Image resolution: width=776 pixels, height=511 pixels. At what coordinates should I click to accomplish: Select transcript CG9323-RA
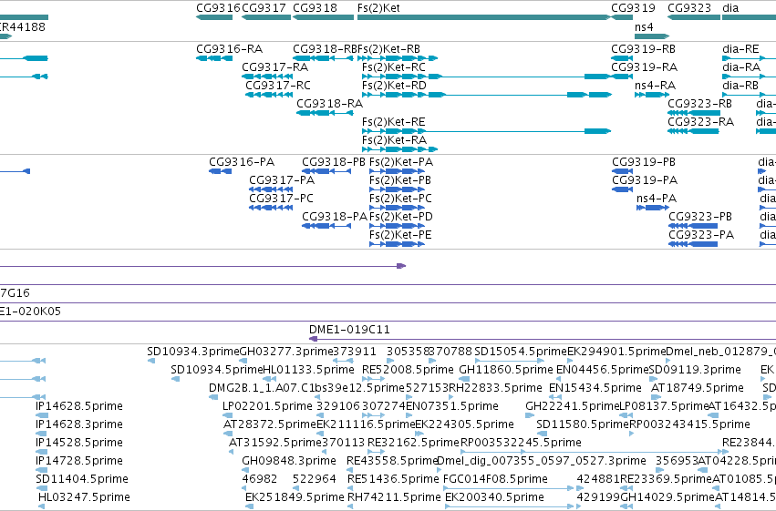tap(693, 131)
